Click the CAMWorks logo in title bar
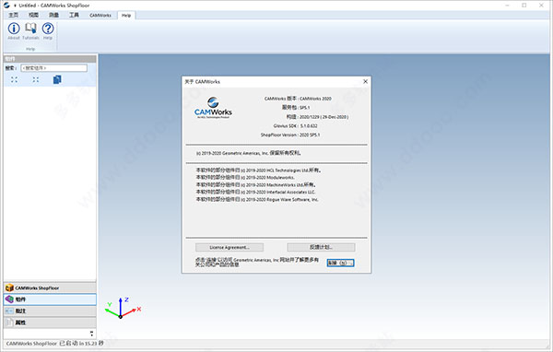 [6, 6]
